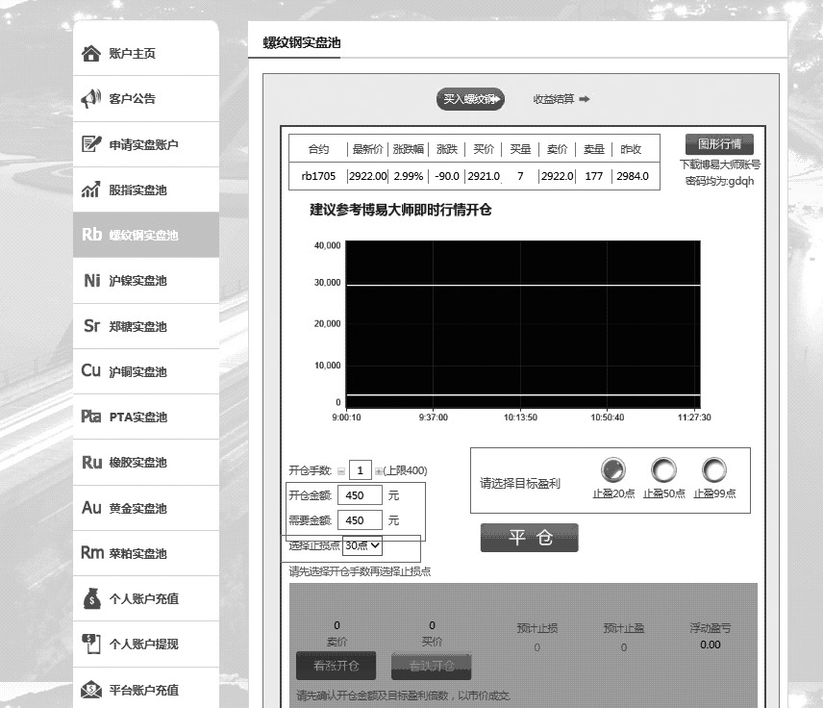Open 股指实盘池 menu item

pyautogui.click(x=146, y=190)
